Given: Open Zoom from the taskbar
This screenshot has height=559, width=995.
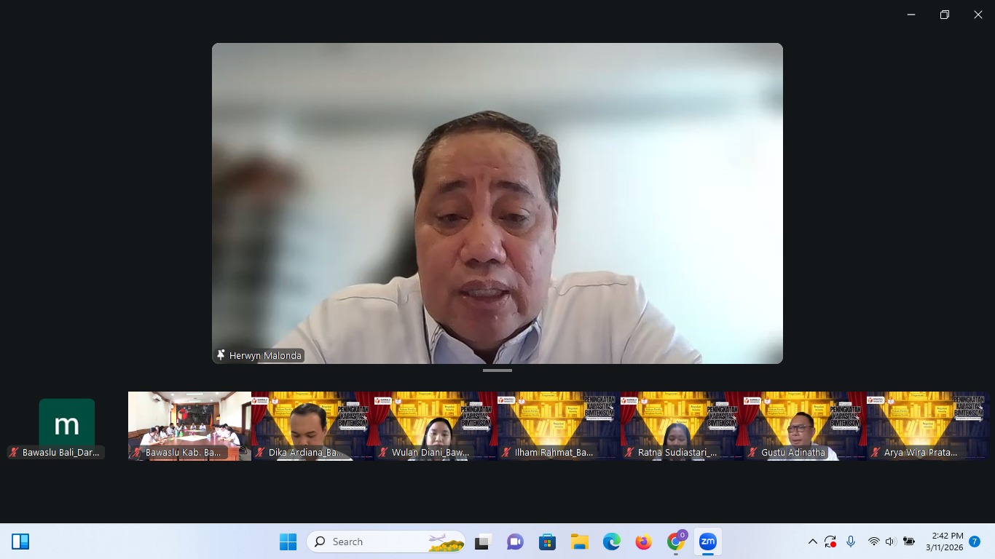Looking at the screenshot, I should click(707, 542).
